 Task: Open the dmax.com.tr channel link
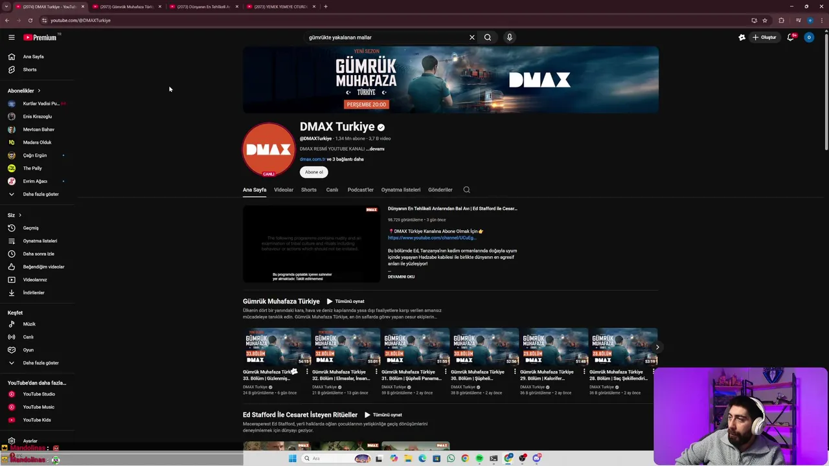tap(312, 159)
